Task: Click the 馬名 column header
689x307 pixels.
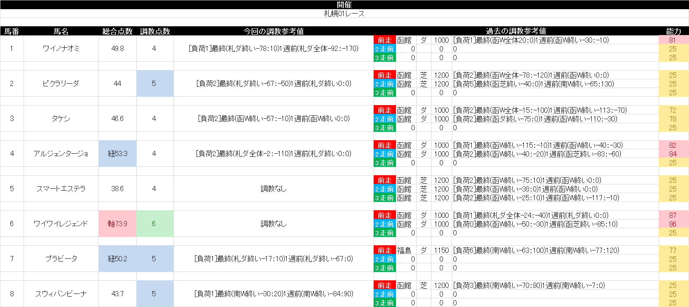Action: [61, 31]
